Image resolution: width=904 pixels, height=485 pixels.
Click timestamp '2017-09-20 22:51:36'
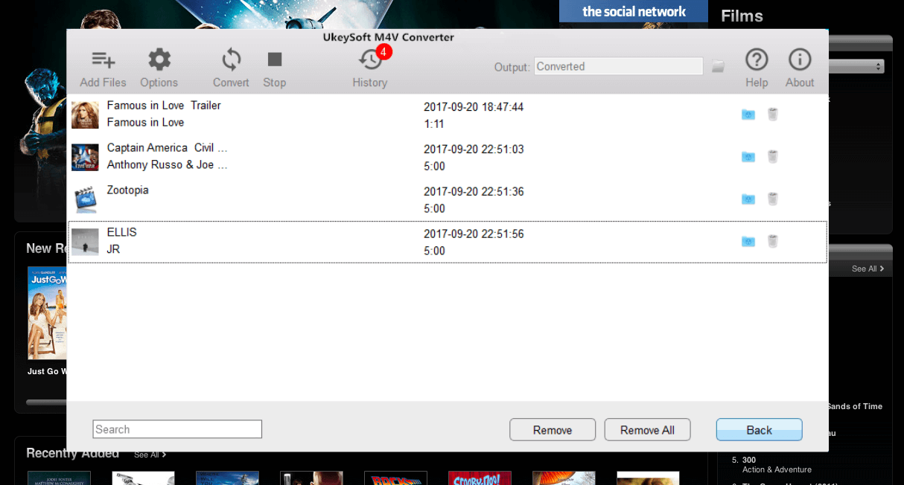(x=474, y=192)
